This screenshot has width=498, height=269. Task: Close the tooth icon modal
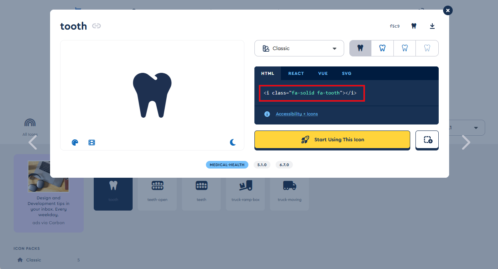[448, 10]
